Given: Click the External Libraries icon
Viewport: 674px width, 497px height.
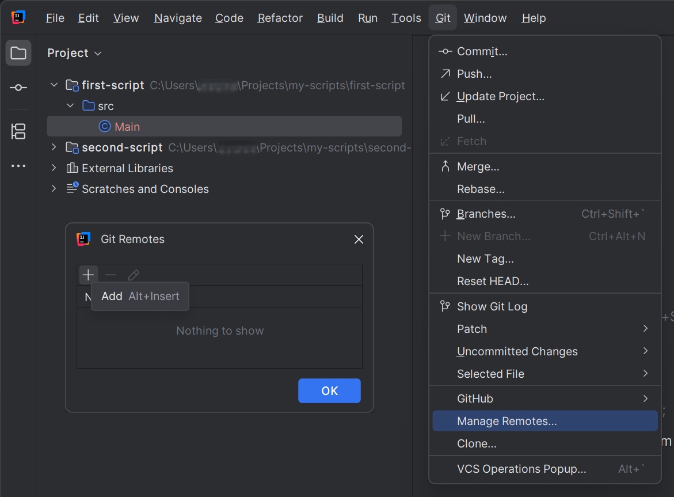Looking at the screenshot, I should (72, 168).
